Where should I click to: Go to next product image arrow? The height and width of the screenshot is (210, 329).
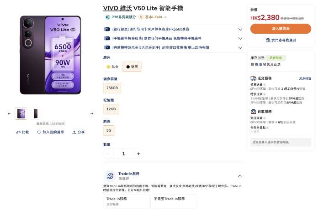click(x=92, y=114)
